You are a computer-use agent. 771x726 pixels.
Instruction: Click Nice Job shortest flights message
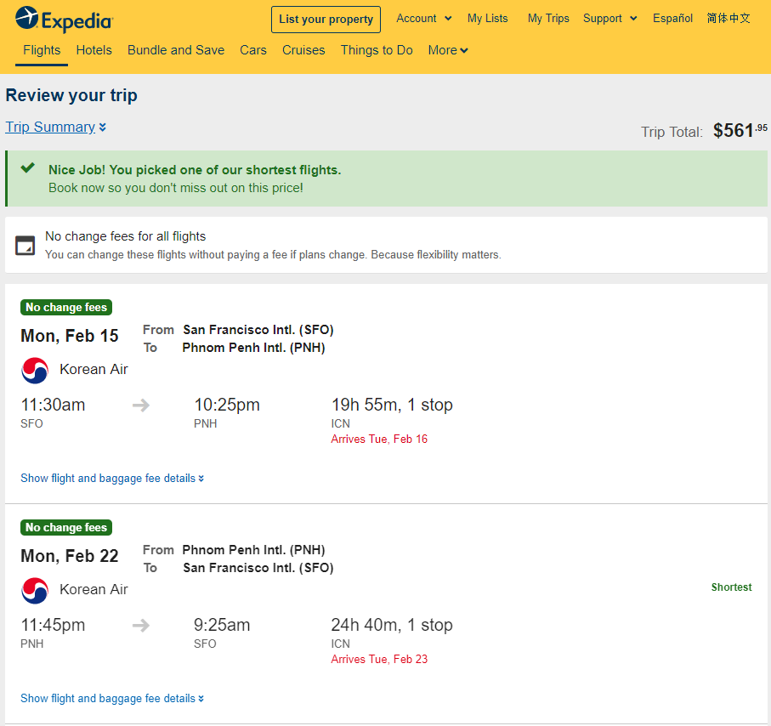195,170
